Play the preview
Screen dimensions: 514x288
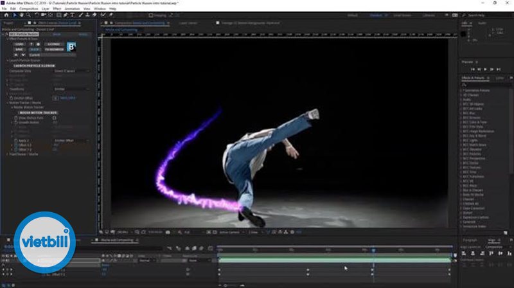pos(486,69)
